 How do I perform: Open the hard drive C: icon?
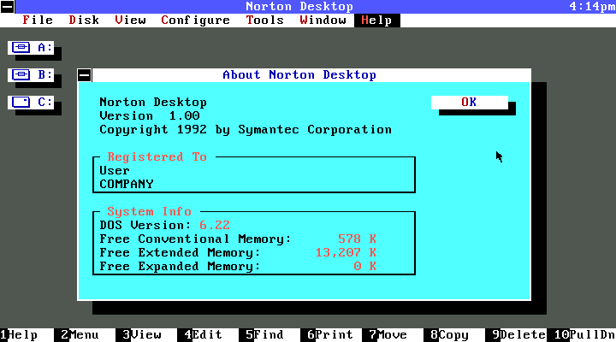(x=31, y=102)
